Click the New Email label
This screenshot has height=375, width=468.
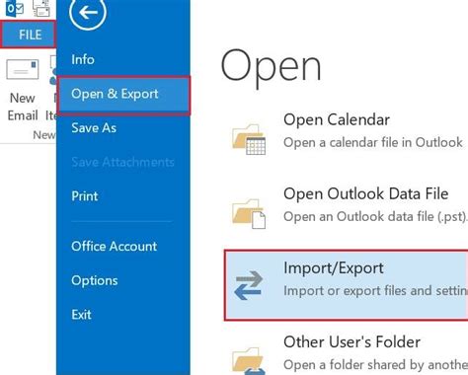23,107
